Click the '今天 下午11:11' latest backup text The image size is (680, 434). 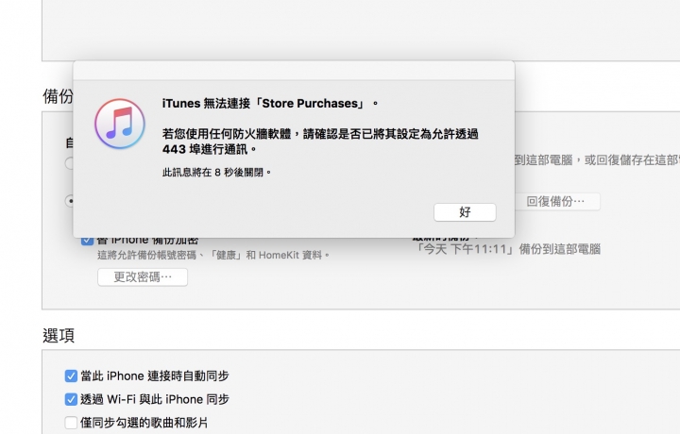(x=507, y=249)
